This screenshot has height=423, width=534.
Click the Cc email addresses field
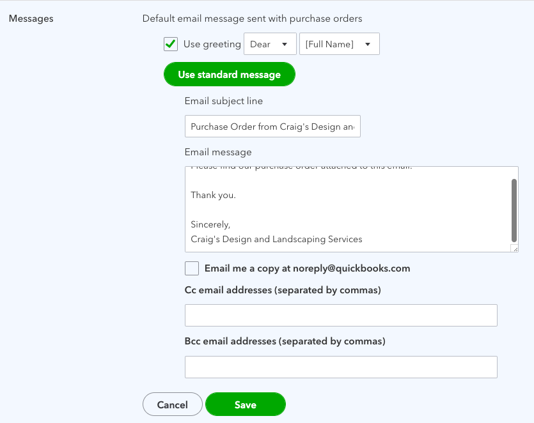coord(340,316)
